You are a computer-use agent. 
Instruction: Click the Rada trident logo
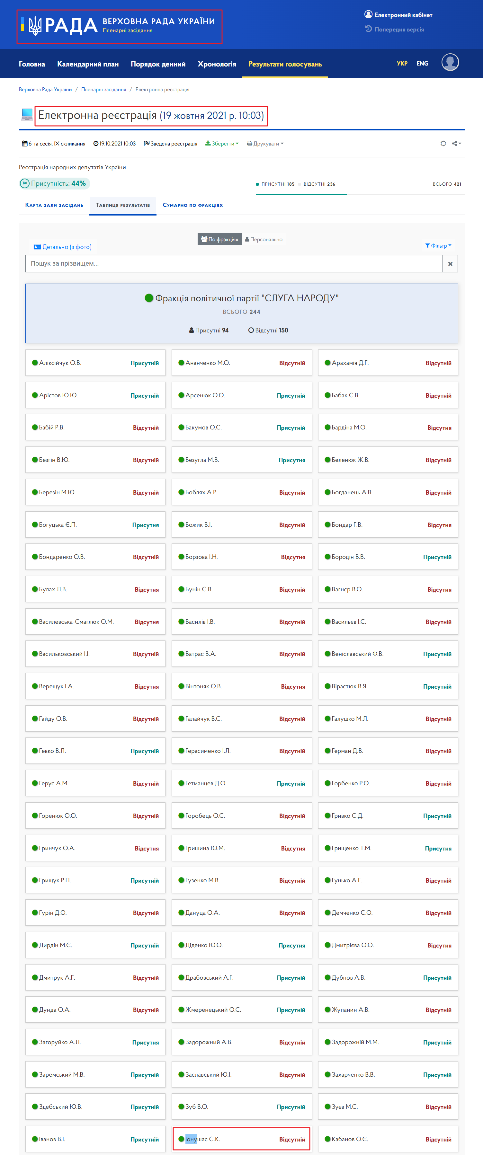point(35,26)
